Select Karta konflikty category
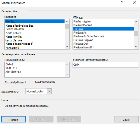The image size is (140, 124). pyautogui.click(x=35, y=37)
